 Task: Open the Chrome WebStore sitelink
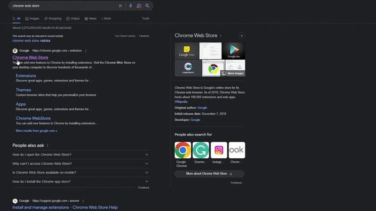[x=33, y=118]
